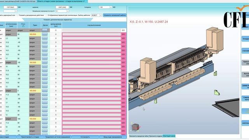Toggle the Показать расширенные действия checkbox
The image size is (249, 140).
18,15
